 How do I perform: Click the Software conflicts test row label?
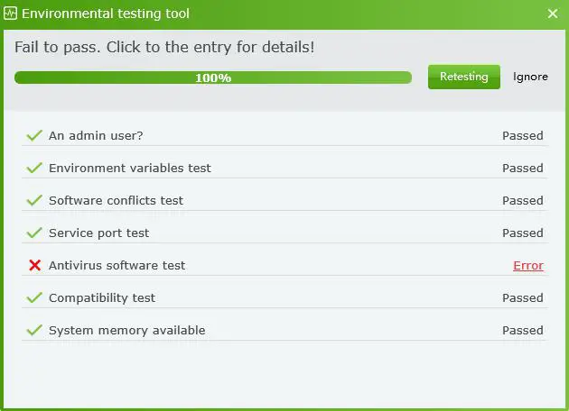coord(116,201)
